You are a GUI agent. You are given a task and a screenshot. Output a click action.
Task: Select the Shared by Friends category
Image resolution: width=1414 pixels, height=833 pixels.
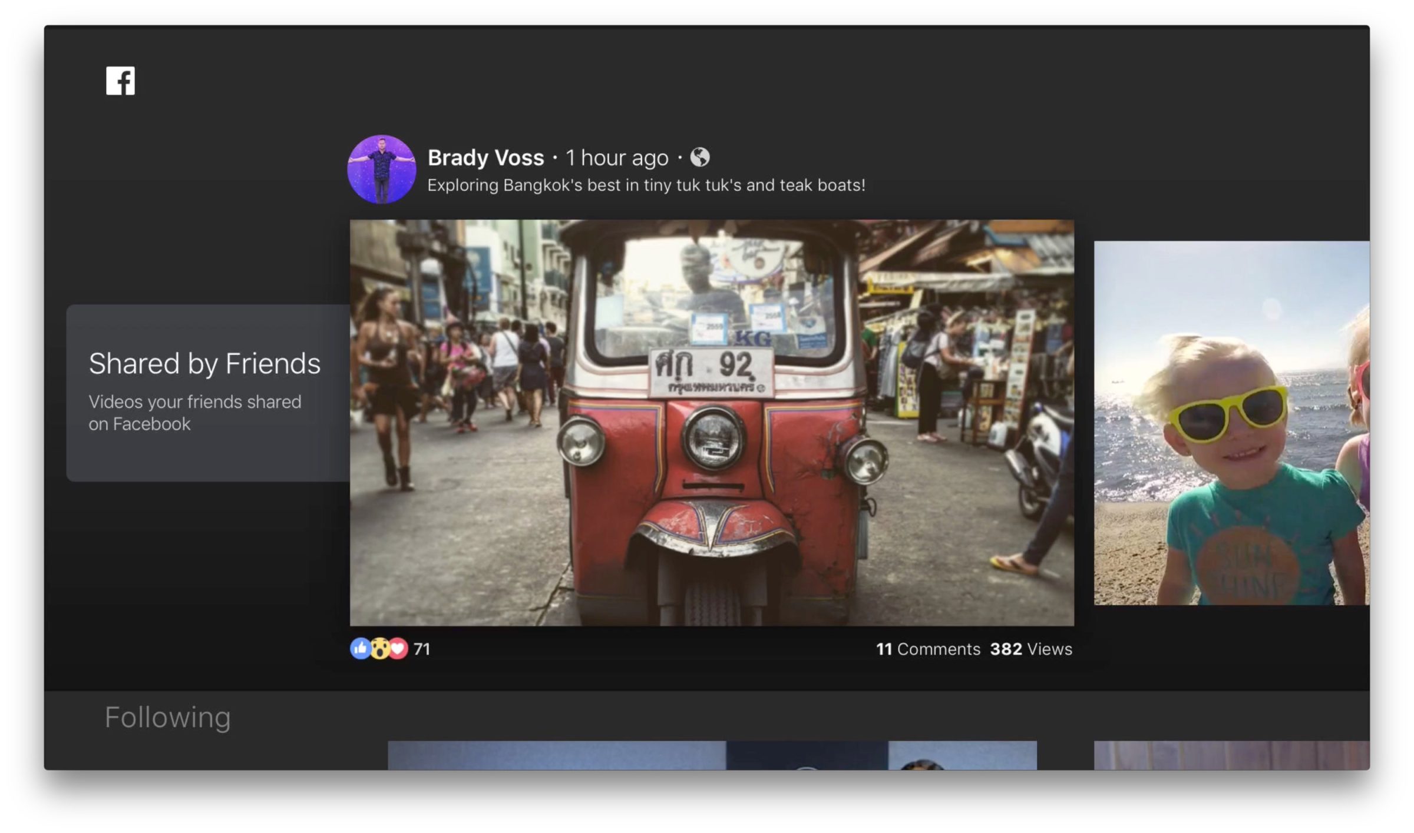pyautogui.click(x=204, y=363)
